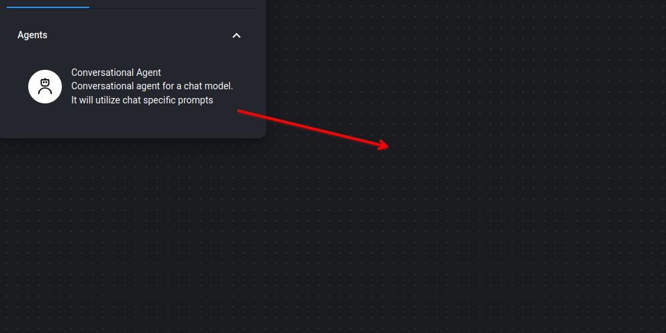The height and width of the screenshot is (333, 666).
Task: Switch to the inactive gray tab underline
Action: (x=173, y=8)
